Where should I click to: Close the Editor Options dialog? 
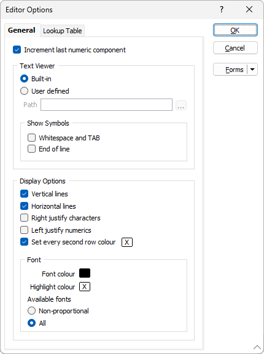[249, 9]
